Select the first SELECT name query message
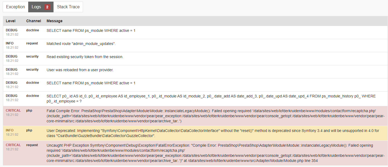Viewport: 388px width, 167px height. (x=91, y=31)
